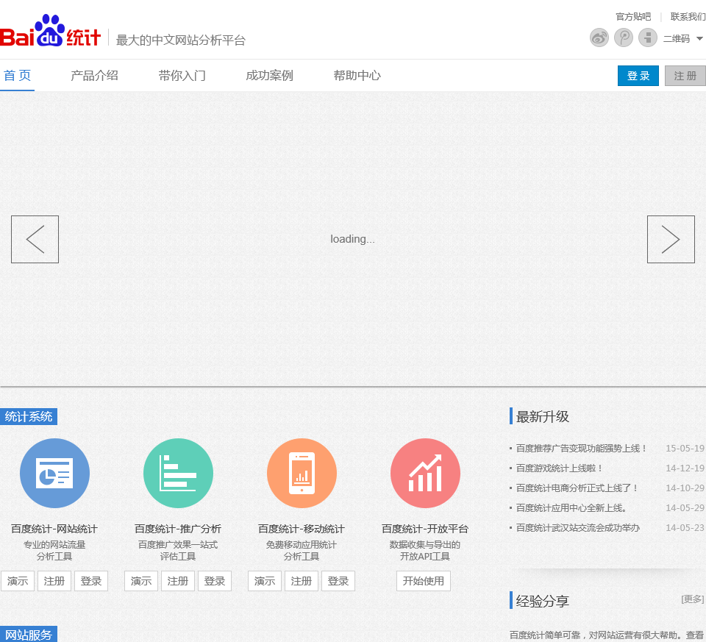706x642 pixels.
Task: Open the 联系我们 link
Action: coord(688,17)
